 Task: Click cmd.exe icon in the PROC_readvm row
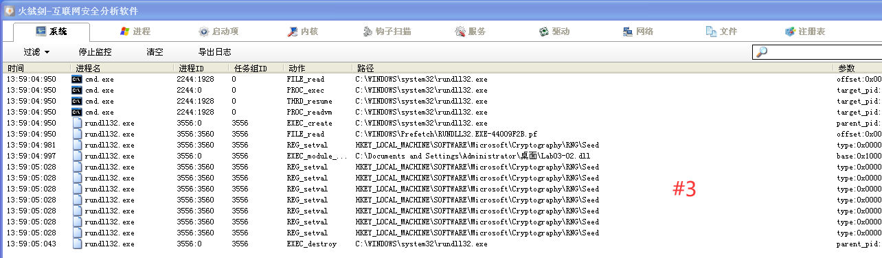(77, 112)
